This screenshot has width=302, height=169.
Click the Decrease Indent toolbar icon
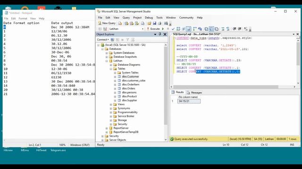[x=235, y=29]
